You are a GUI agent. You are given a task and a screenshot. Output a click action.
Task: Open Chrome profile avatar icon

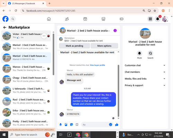pos(163,11)
